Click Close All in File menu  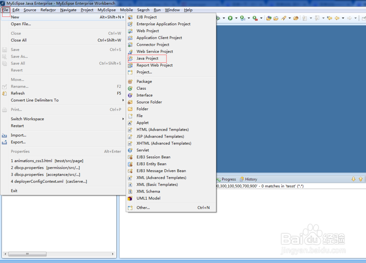pyautogui.click(x=63, y=40)
